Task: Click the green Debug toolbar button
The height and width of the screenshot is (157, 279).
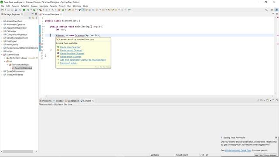Action: tap(28, 10)
